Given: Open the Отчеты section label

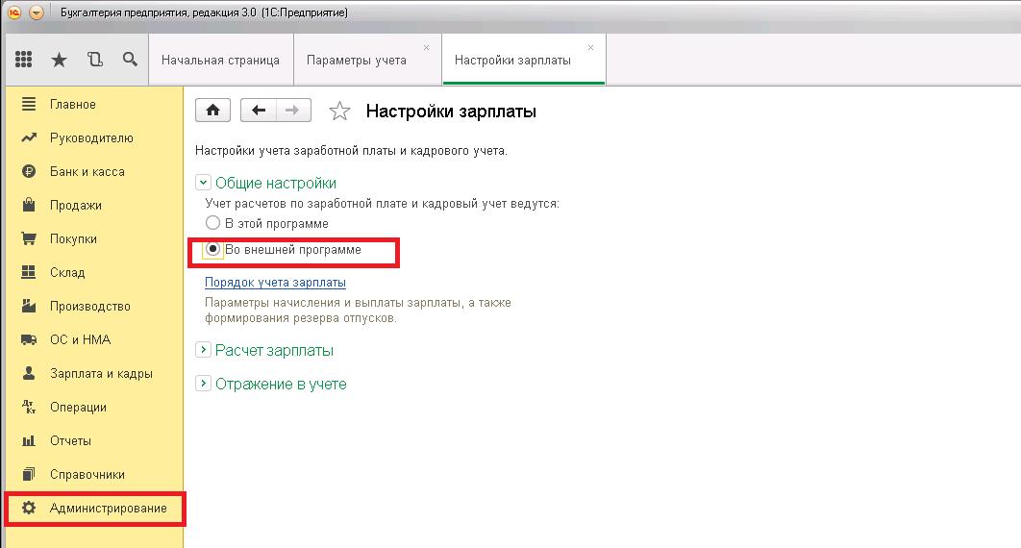Looking at the screenshot, I should point(70,440).
